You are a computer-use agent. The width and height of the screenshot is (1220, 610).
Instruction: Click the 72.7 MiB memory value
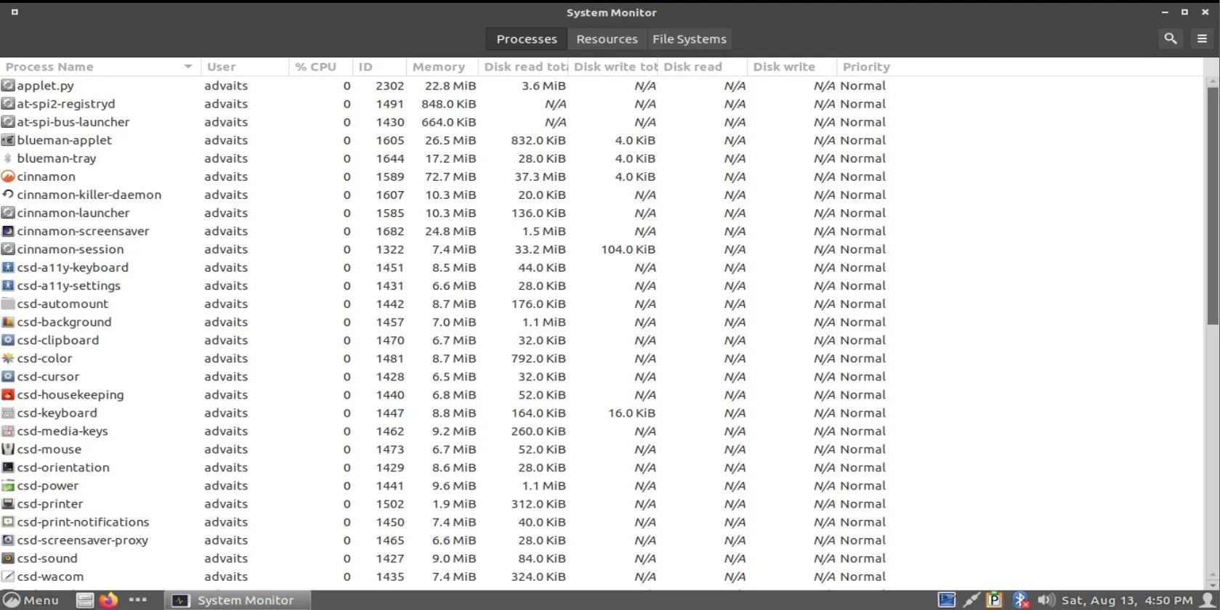click(x=451, y=176)
